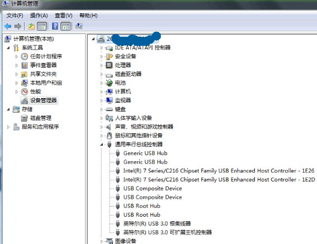Open the 查看(V) menu
This screenshot has width=317, height=244.
64,16
